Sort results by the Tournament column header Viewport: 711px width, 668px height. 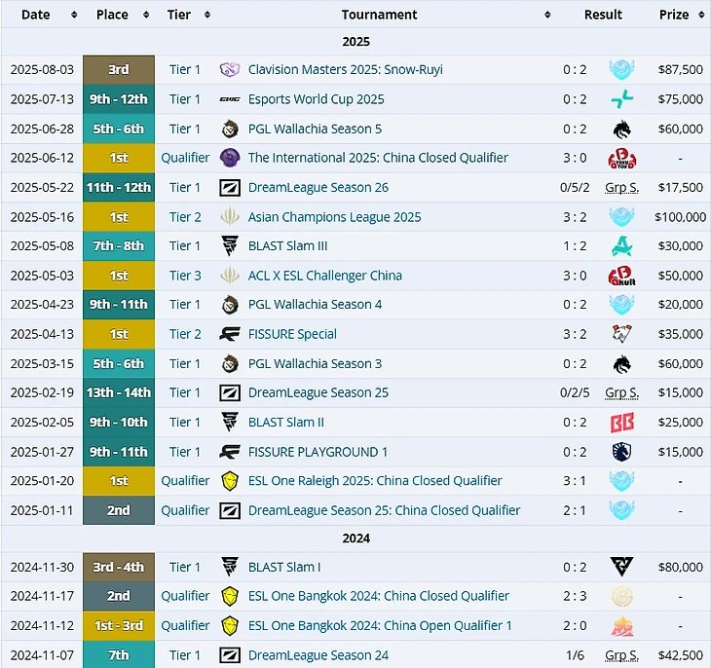pos(379,15)
